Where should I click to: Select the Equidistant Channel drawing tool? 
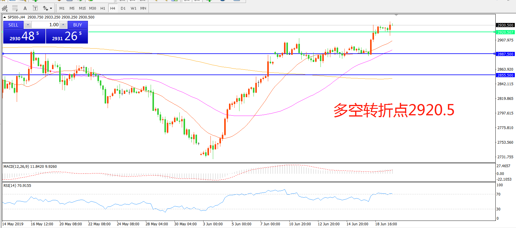5,8
